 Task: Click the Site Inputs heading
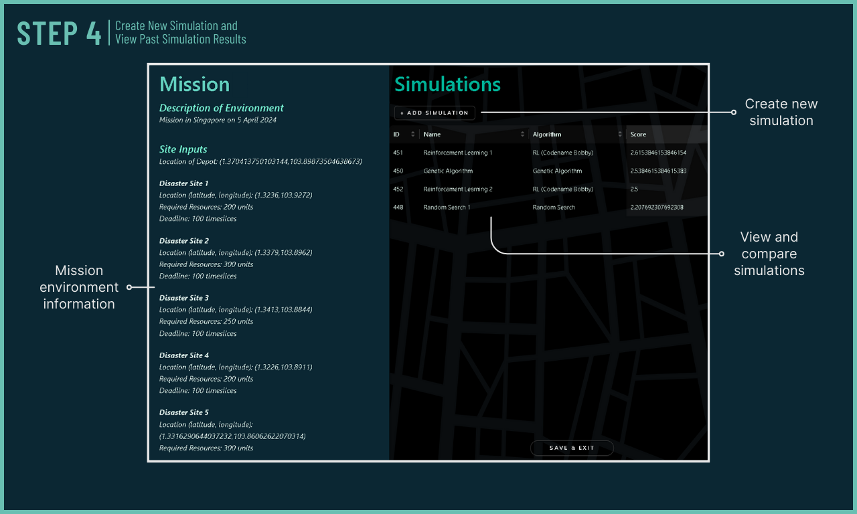[183, 149]
